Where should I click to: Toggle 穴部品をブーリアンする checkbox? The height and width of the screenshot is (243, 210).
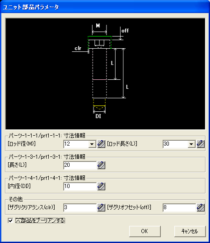tap(10, 220)
